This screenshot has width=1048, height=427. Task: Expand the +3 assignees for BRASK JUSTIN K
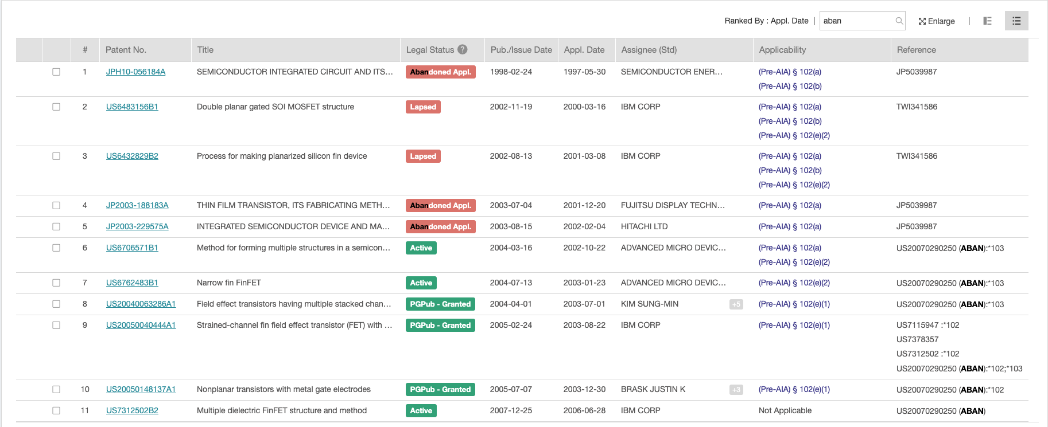click(x=736, y=390)
